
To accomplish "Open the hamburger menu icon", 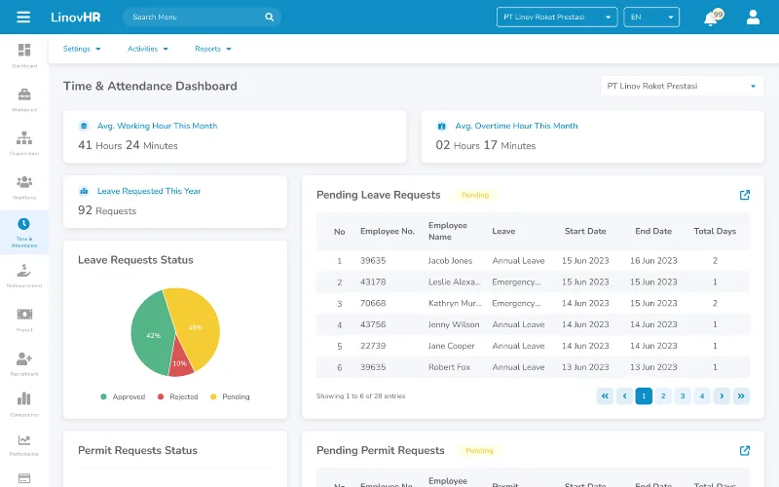I will pos(23,17).
